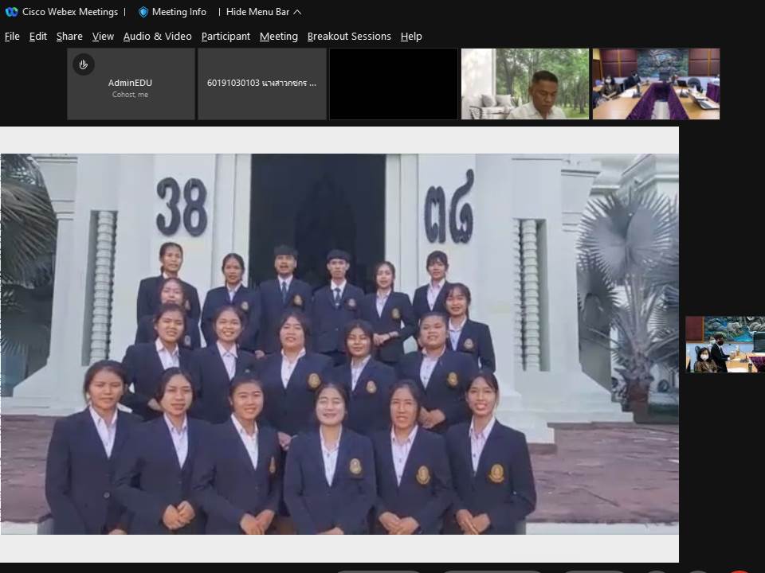Screen dimensions: 765x573
Task: Open the Breakout Sessions menu
Action: (349, 36)
